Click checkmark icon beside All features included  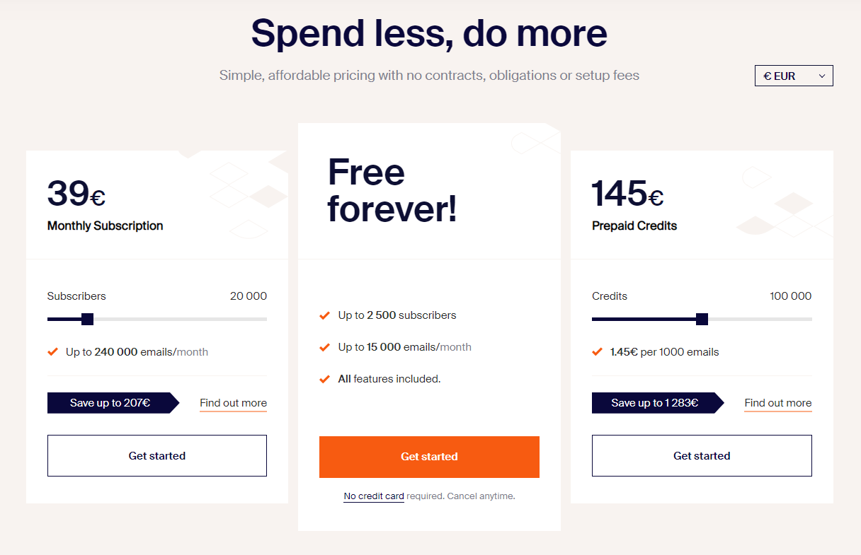pos(324,379)
